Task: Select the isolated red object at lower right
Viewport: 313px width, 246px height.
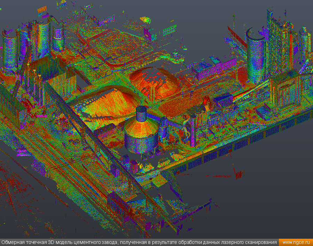Action: 239,174
